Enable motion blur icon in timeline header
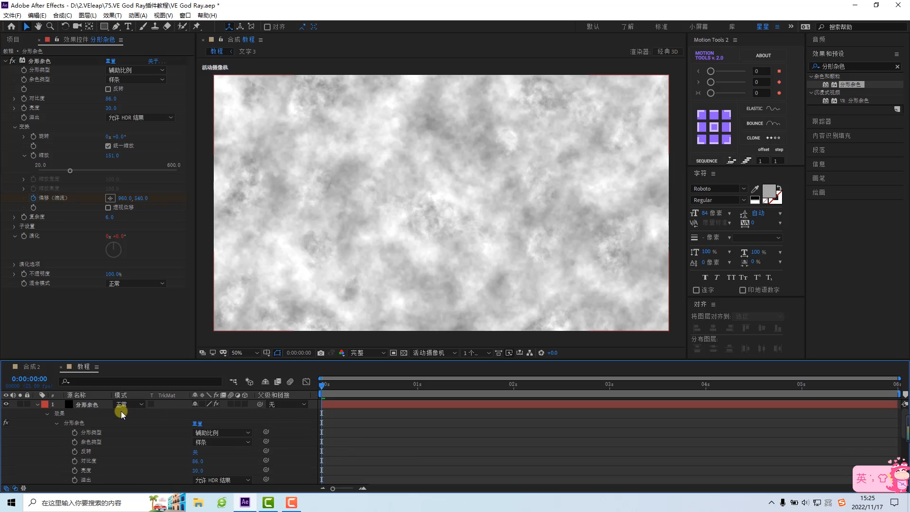 (x=290, y=382)
